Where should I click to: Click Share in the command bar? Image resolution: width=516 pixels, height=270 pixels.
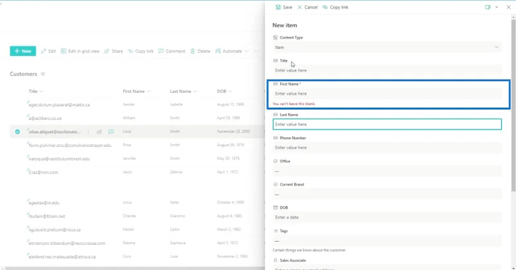(114, 52)
